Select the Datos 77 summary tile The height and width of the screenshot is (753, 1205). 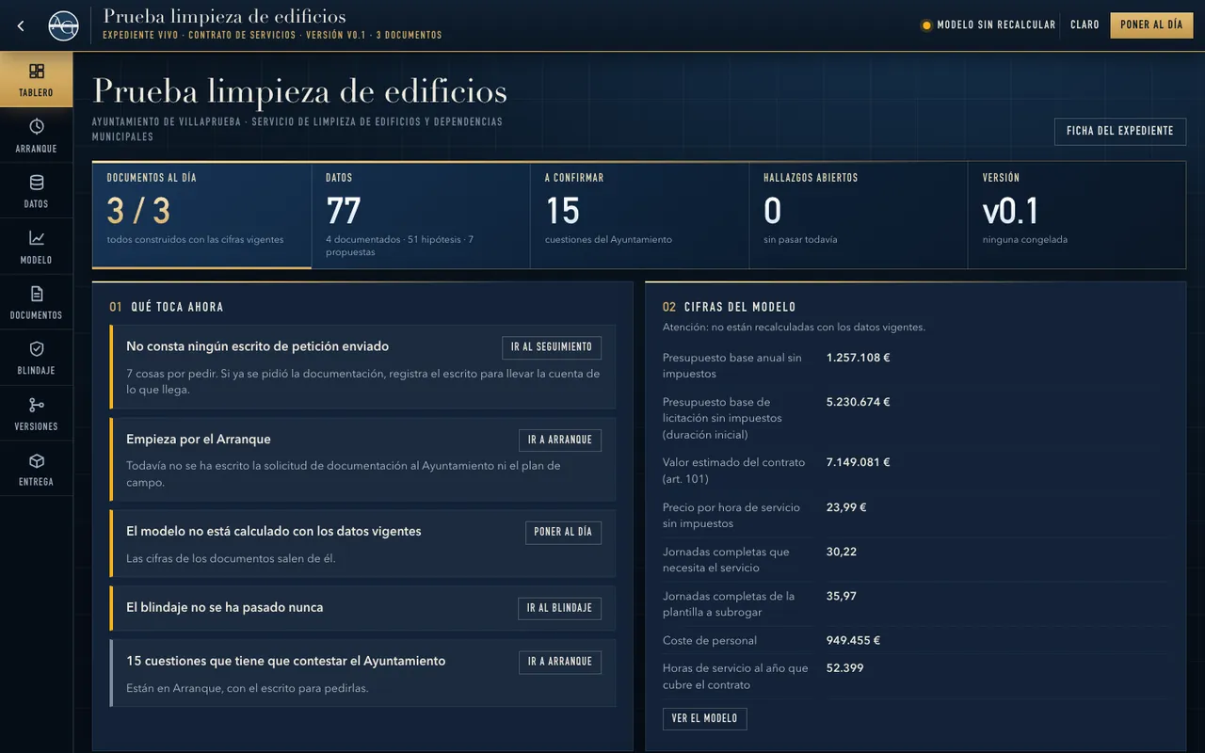point(421,215)
